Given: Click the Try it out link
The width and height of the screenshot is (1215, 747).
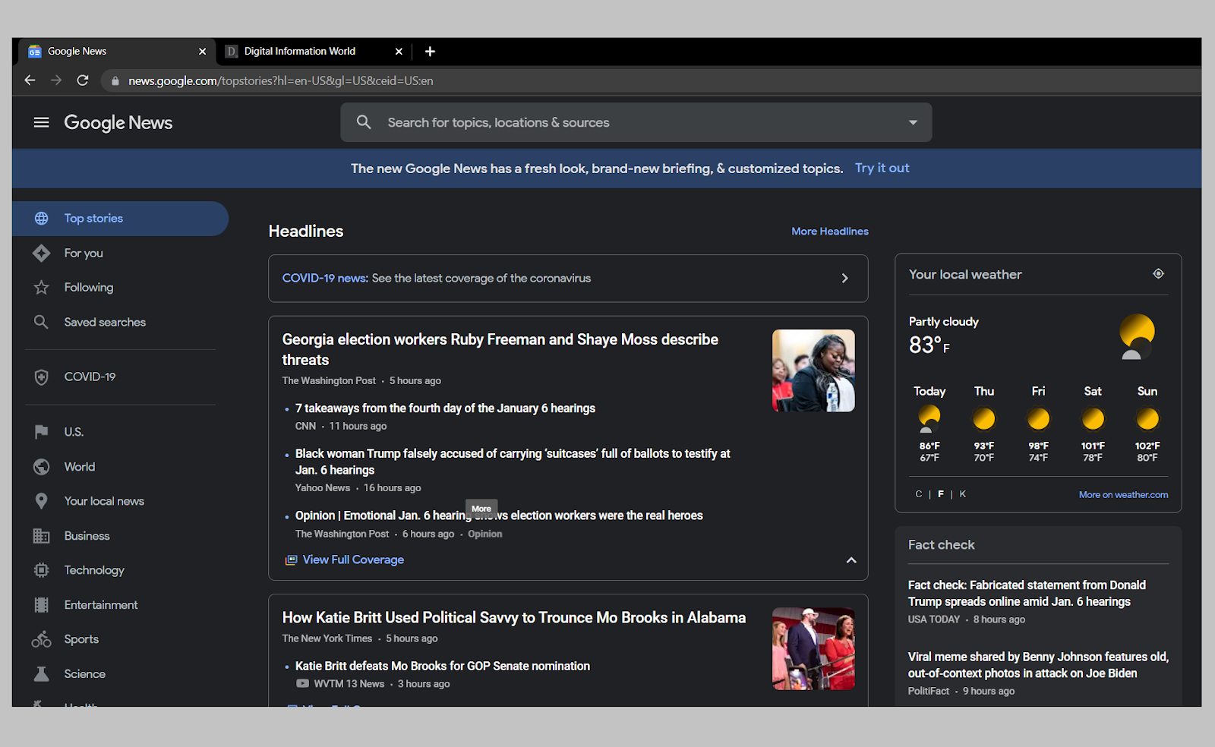Looking at the screenshot, I should pyautogui.click(x=882, y=168).
